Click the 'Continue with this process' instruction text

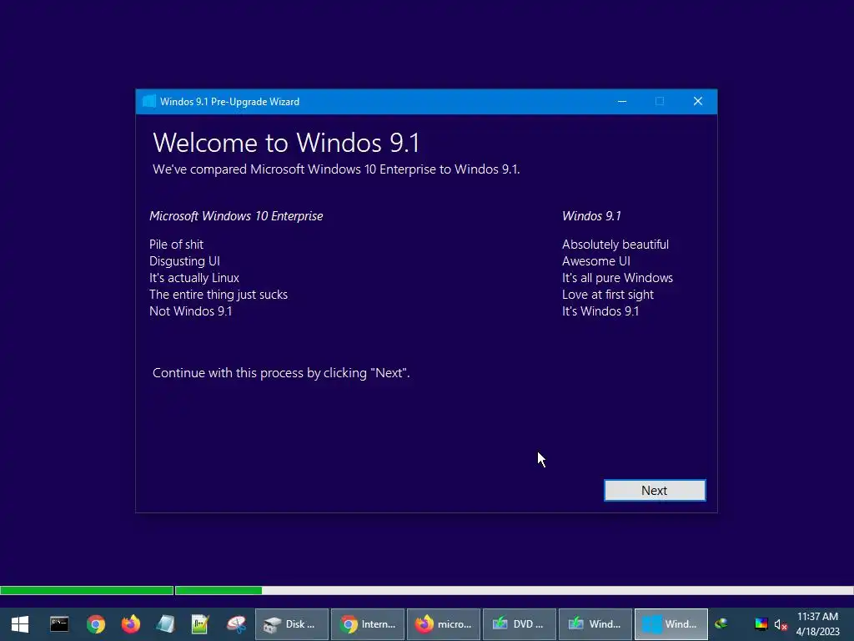point(281,373)
